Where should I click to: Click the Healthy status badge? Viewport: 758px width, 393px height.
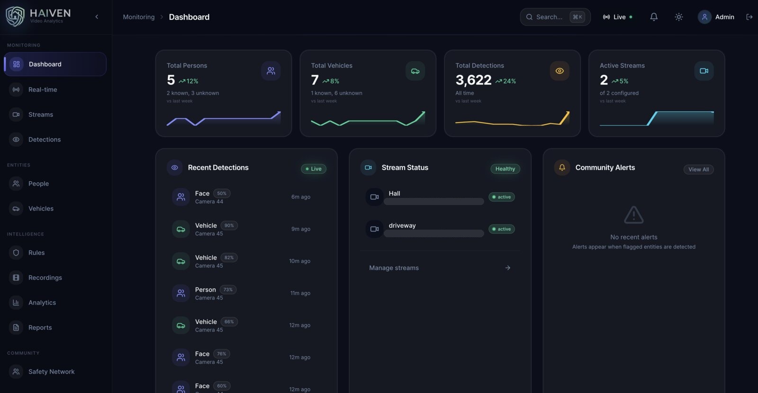(x=505, y=169)
